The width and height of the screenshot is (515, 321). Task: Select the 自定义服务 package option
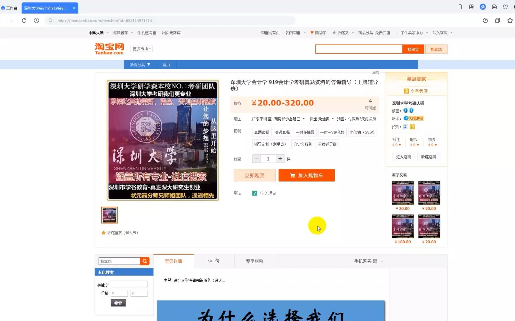click(x=303, y=144)
